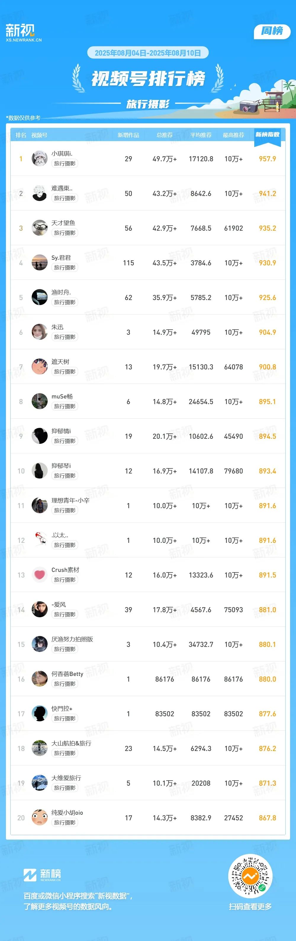Click the 新榜 logo in footer
The height and width of the screenshot is (941, 296).
point(42,875)
